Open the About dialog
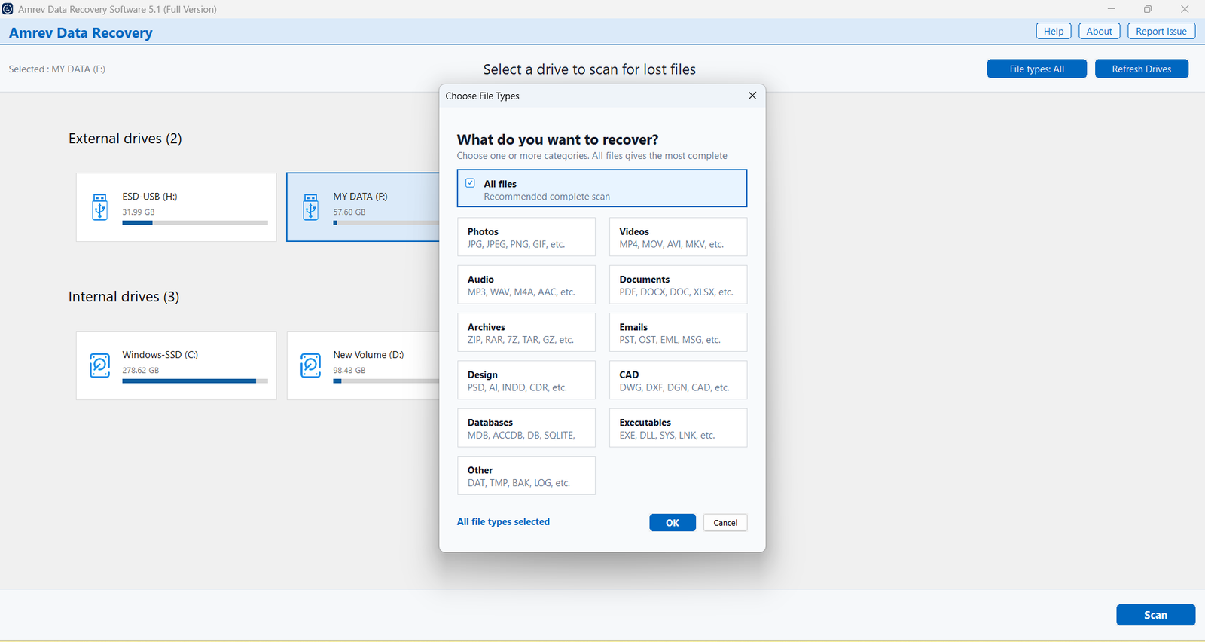This screenshot has width=1205, height=642. (1099, 31)
